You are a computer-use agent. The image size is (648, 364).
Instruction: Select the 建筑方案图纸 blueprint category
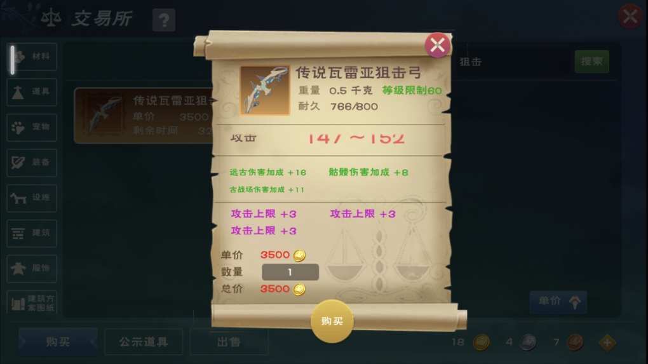(32, 303)
